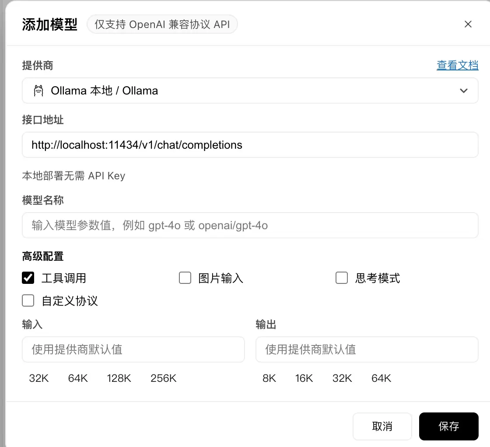Image resolution: width=490 pixels, height=447 pixels.
Task: Click the 本地部署无需 API Key hint text
Action: point(74,176)
